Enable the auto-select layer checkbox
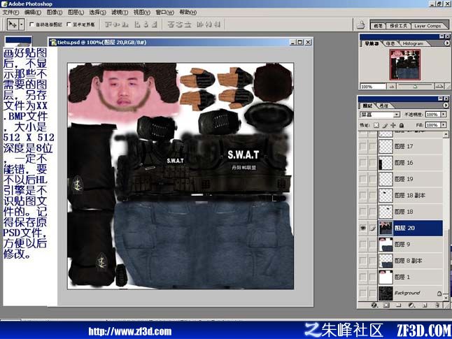 [31, 24]
